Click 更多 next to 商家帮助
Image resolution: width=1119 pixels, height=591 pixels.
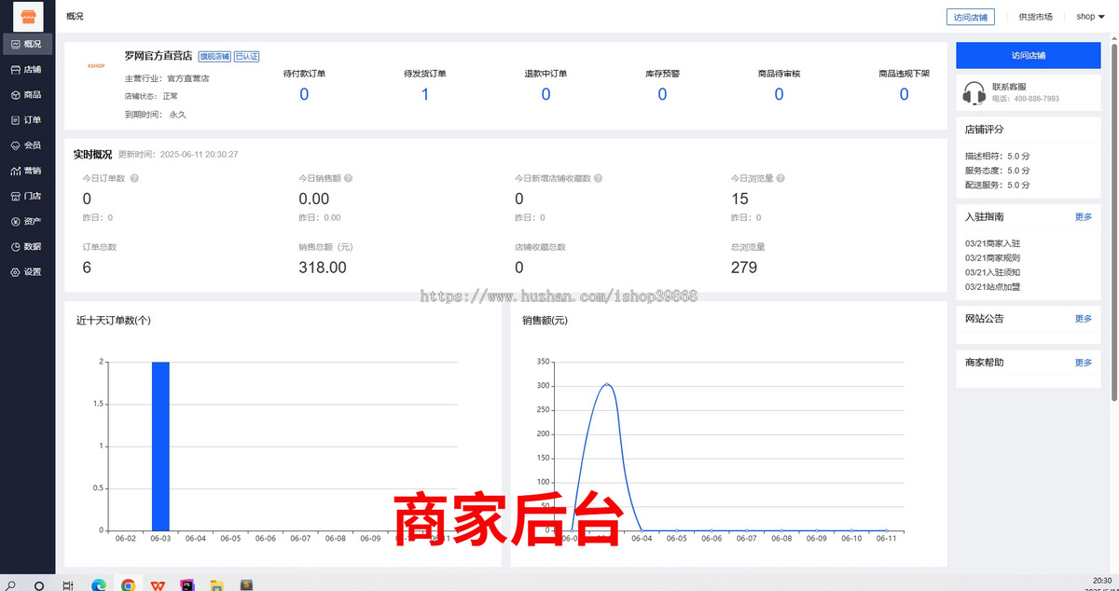(x=1083, y=363)
